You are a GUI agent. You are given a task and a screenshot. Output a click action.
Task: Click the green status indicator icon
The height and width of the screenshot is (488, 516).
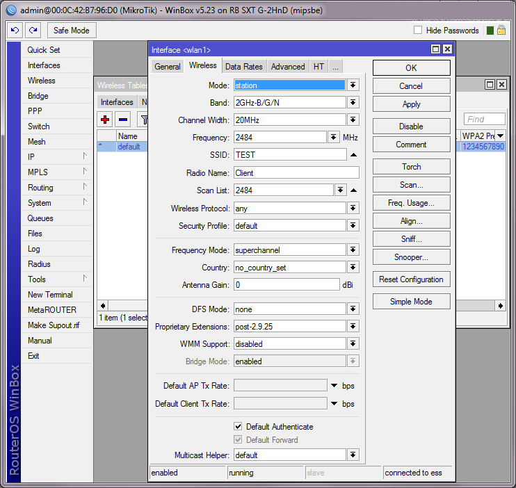pyautogui.click(x=490, y=31)
